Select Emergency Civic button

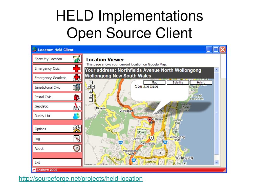point(57,68)
